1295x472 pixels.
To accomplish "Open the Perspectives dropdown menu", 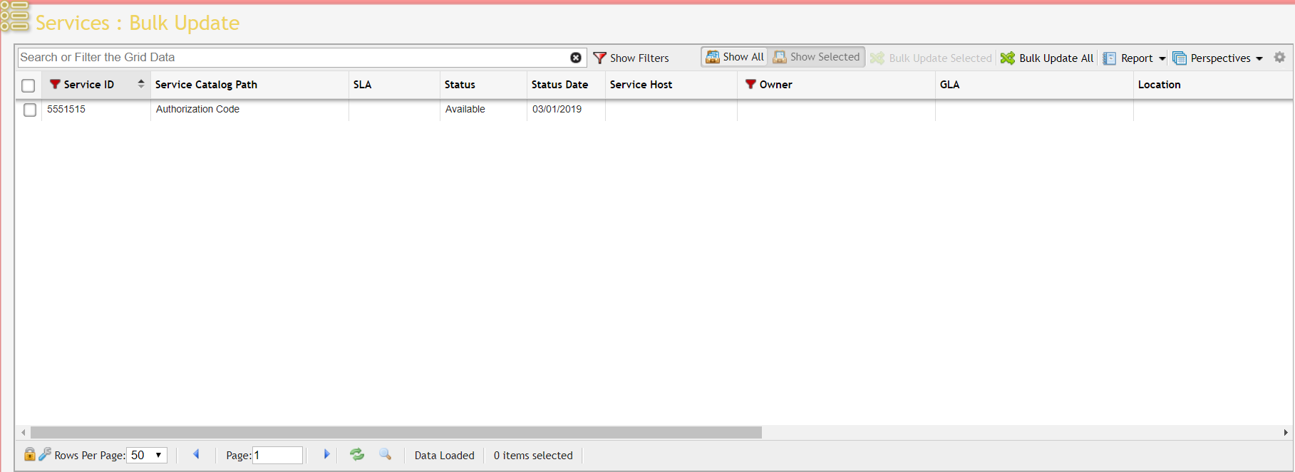I will click(x=1218, y=58).
